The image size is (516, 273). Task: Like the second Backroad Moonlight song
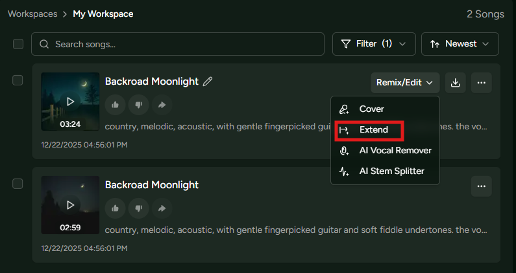coord(115,208)
